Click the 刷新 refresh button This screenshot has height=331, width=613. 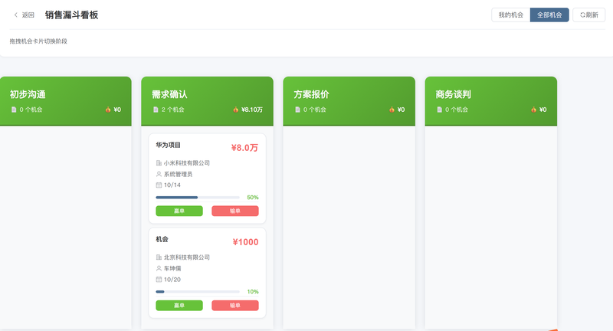click(x=588, y=15)
